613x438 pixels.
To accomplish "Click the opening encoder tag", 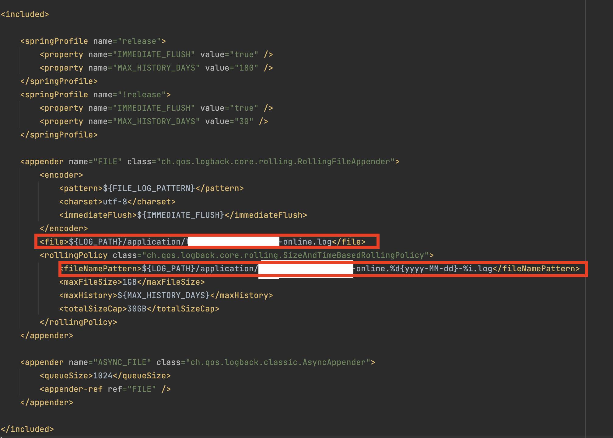I will point(61,175).
